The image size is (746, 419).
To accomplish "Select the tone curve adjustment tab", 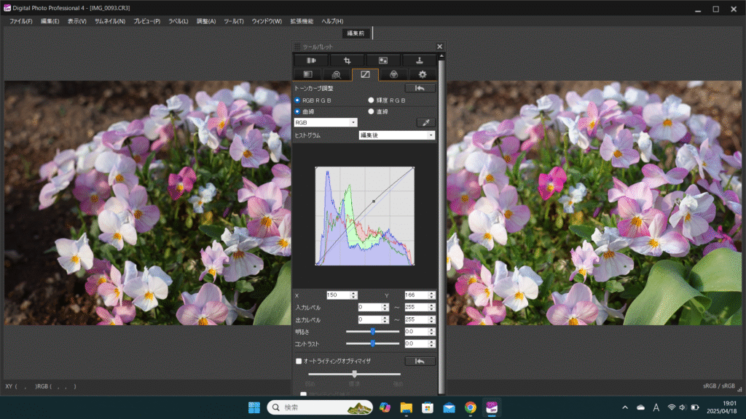I will [x=365, y=75].
